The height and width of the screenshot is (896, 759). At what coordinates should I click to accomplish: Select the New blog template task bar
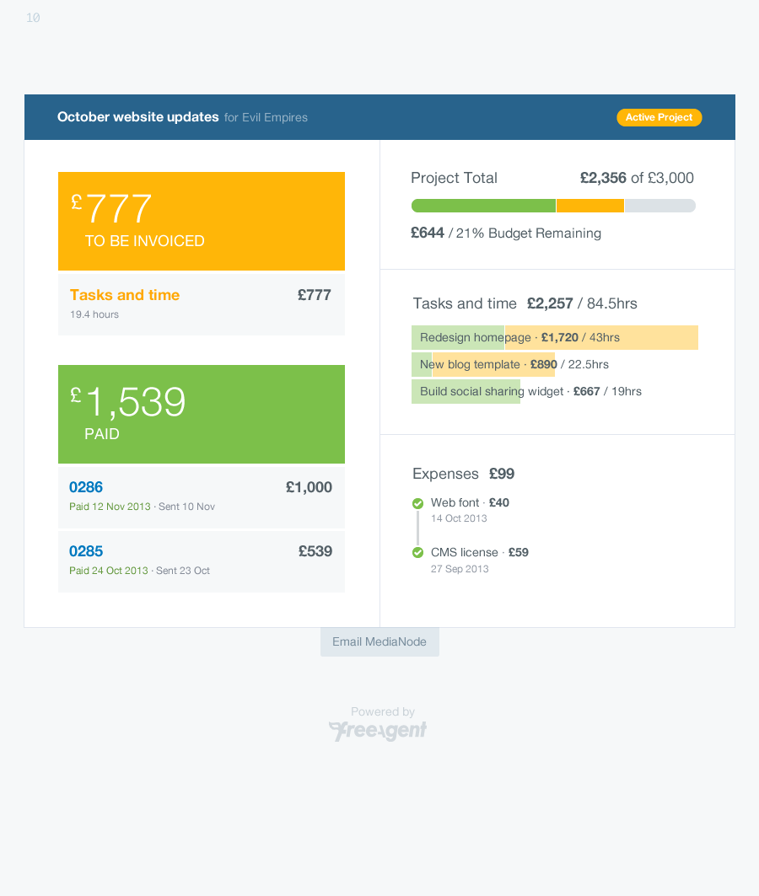click(484, 364)
